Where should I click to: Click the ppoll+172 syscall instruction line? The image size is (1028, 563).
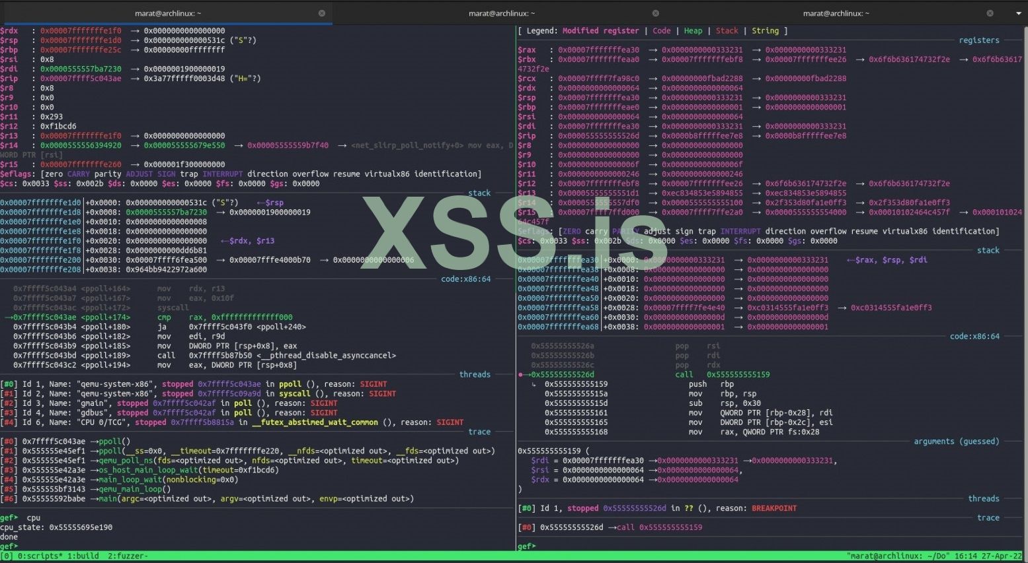coord(101,308)
